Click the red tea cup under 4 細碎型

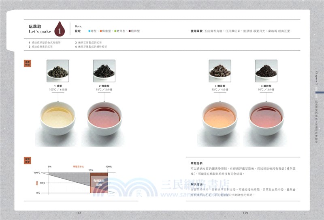coord(266,119)
